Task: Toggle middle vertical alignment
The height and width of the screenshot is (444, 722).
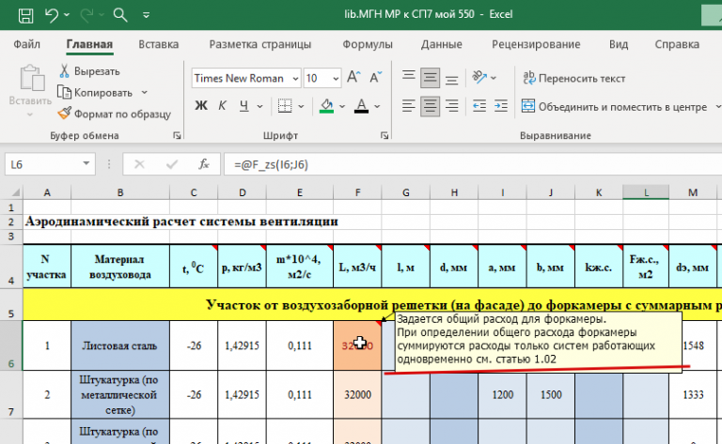Action: tap(430, 77)
